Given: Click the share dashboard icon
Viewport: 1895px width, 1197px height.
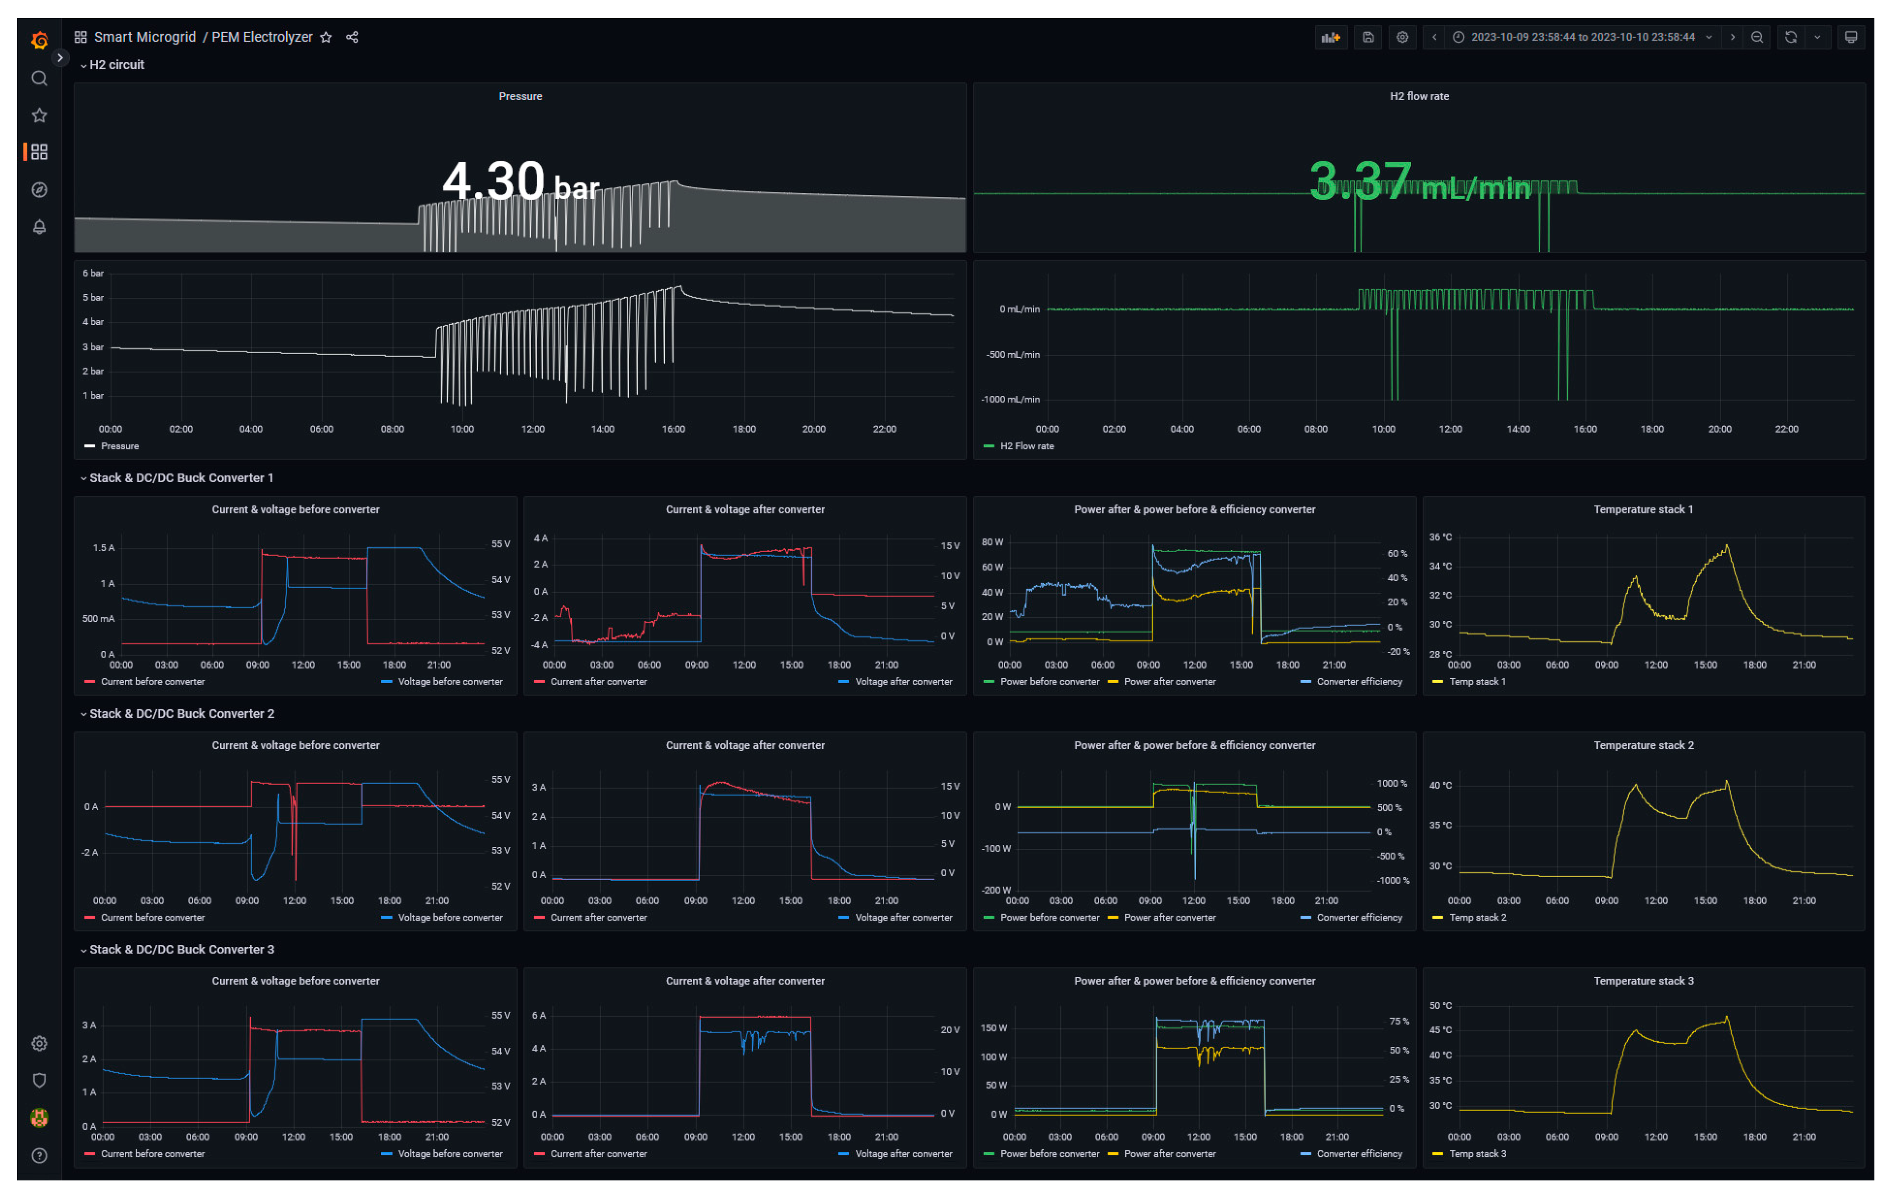Looking at the screenshot, I should coord(352,37).
